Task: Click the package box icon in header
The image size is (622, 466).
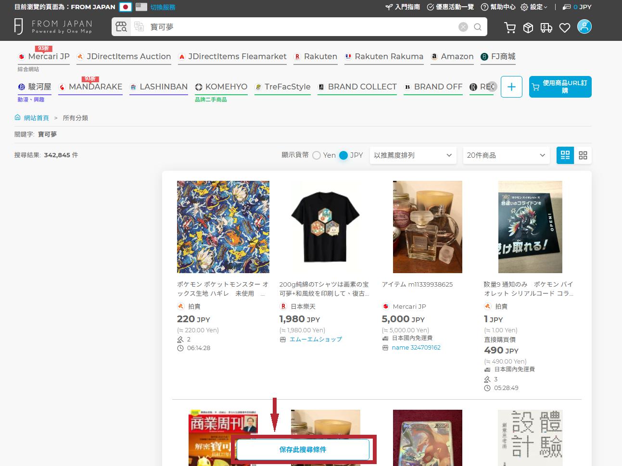Action: coord(528,28)
